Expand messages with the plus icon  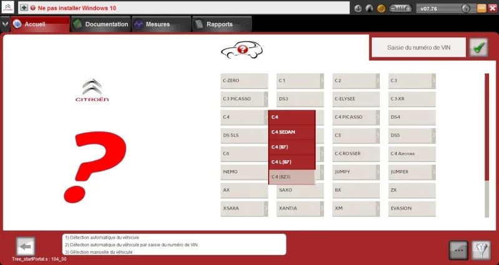click(24, 7)
